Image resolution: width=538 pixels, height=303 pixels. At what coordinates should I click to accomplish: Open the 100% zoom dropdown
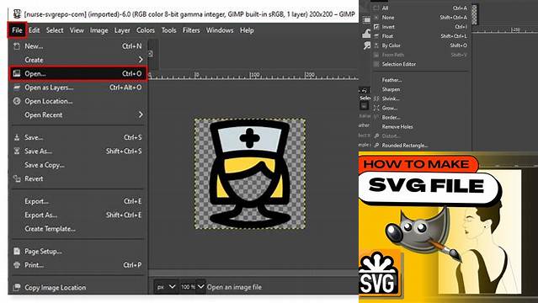coord(193,286)
